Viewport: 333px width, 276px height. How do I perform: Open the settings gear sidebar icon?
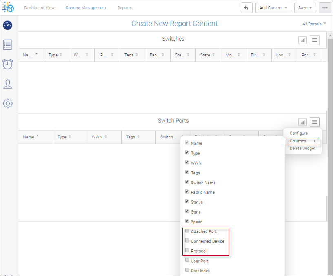[x=7, y=103]
